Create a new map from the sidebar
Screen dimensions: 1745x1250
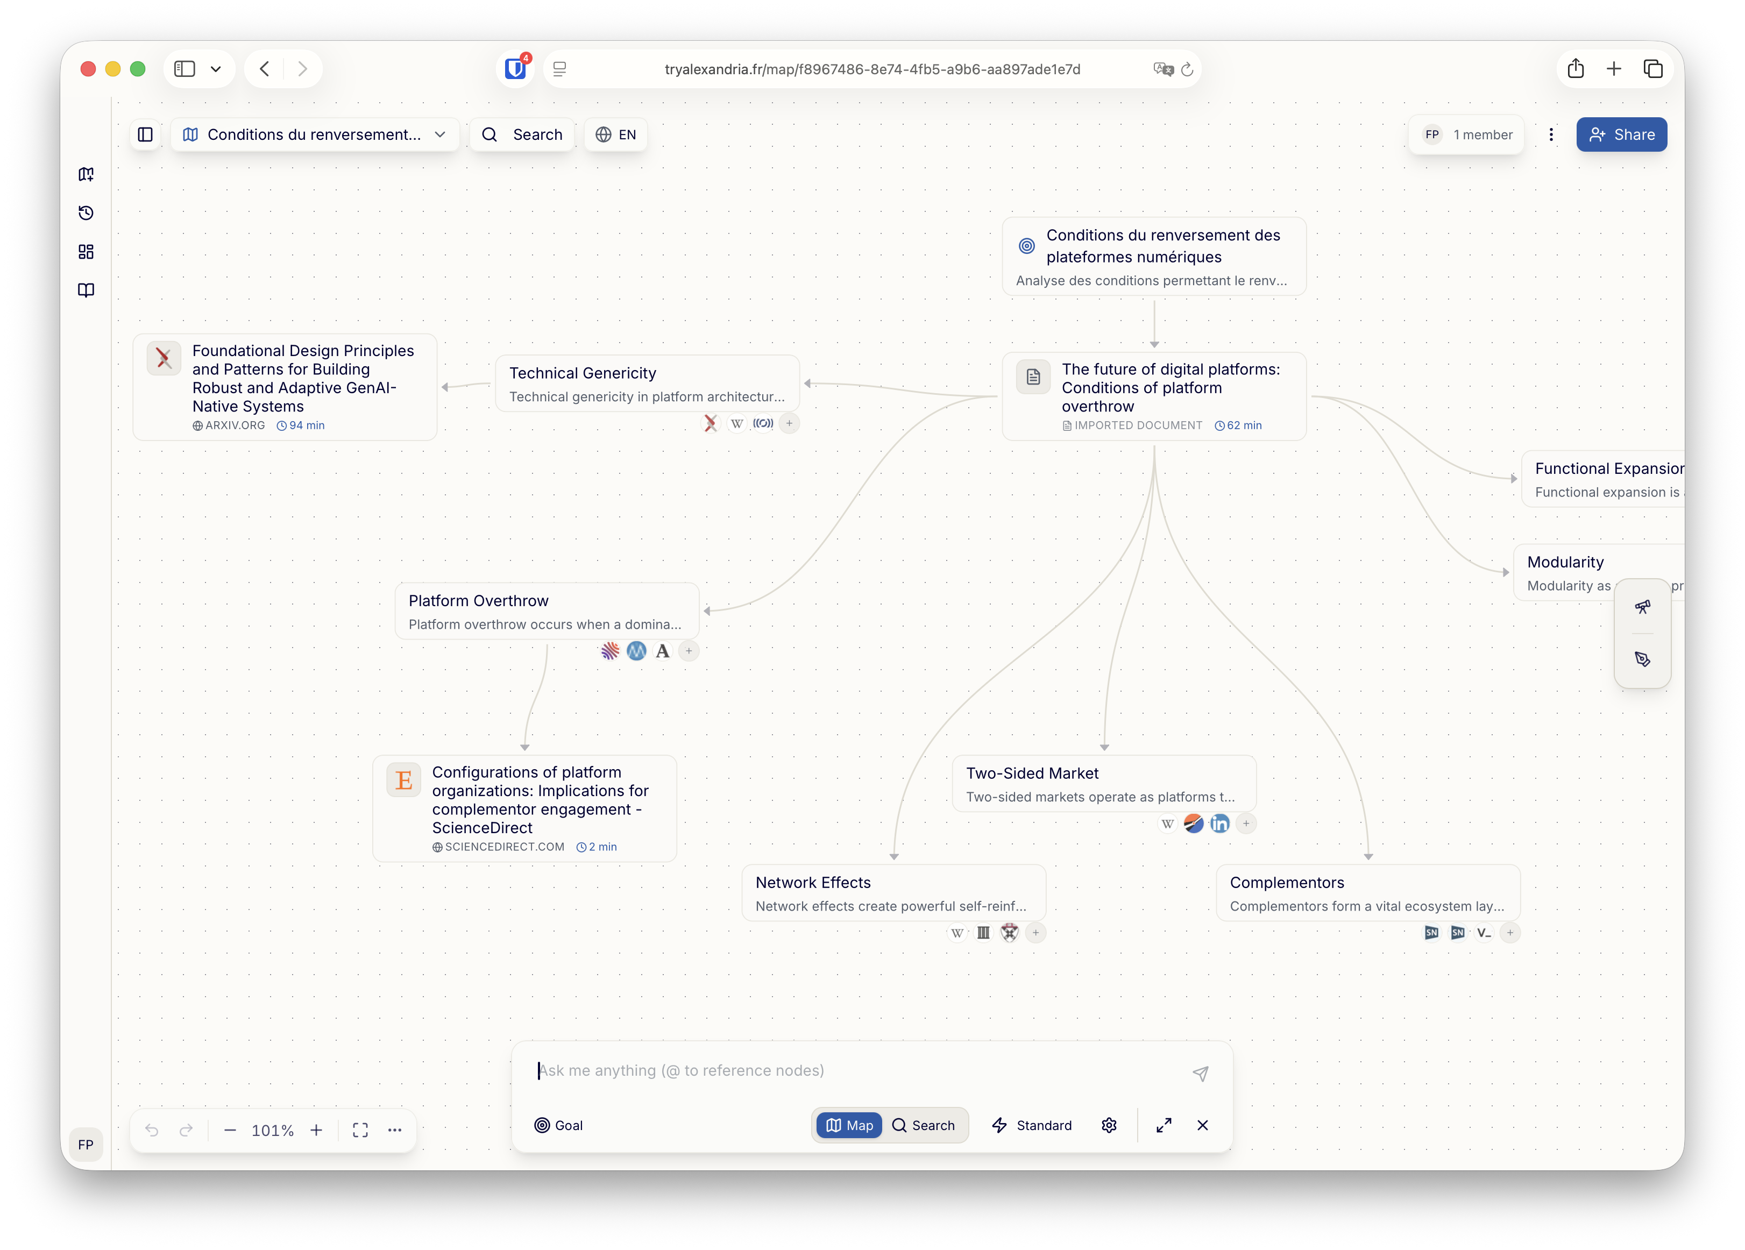point(86,174)
